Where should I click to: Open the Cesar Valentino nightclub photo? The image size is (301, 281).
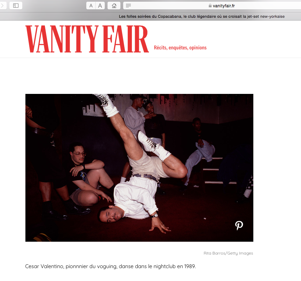(x=139, y=168)
